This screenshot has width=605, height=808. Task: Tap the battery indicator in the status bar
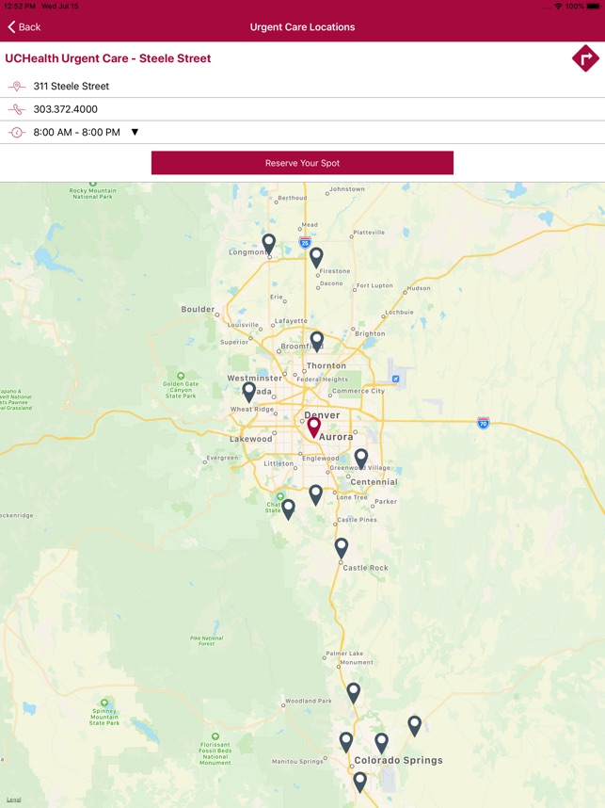[x=592, y=7]
